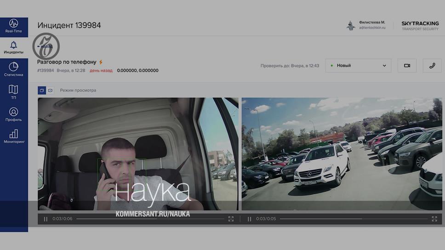The width and height of the screenshot is (445, 250).
Task: Open Профиль in the sidebar
Action: click(14, 114)
